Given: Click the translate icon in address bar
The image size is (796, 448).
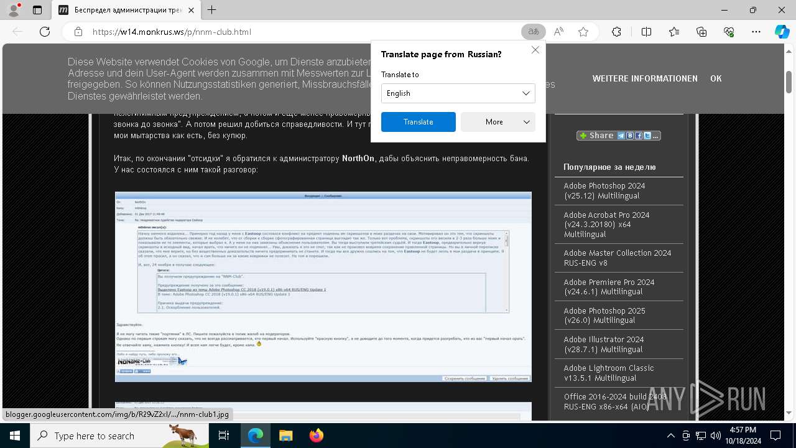Looking at the screenshot, I should point(534,32).
